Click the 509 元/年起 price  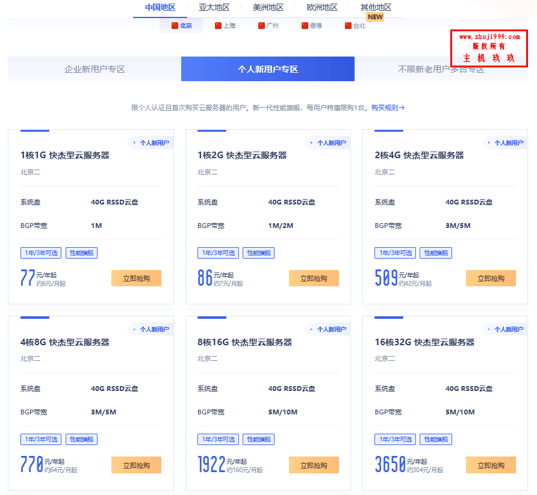click(397, 277)
